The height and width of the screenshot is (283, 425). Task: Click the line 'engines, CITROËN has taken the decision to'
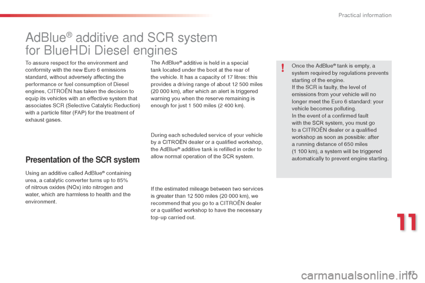coord(79,91)
